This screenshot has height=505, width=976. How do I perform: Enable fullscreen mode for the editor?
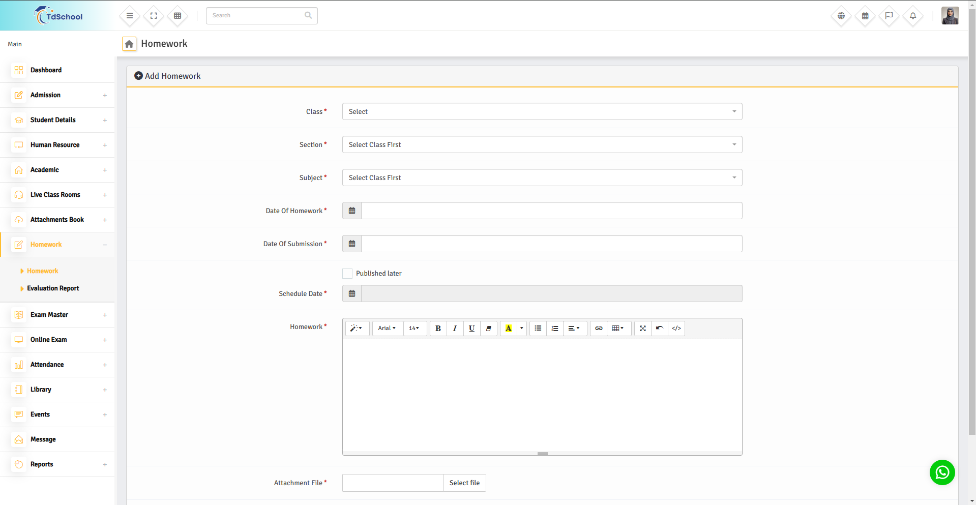(x=642, y=329)
